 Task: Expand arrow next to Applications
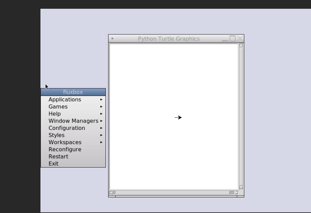click(x=101, y=99)
